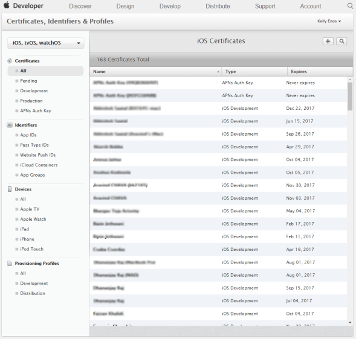Open the Discover menu
This screenshot has width=356, height=339.
pos(80,6)
